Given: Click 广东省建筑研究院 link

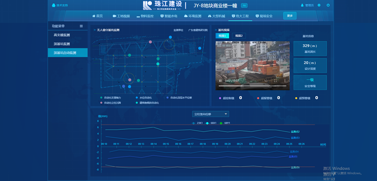Looking at the screenshot, I should [x=197, y=30].
